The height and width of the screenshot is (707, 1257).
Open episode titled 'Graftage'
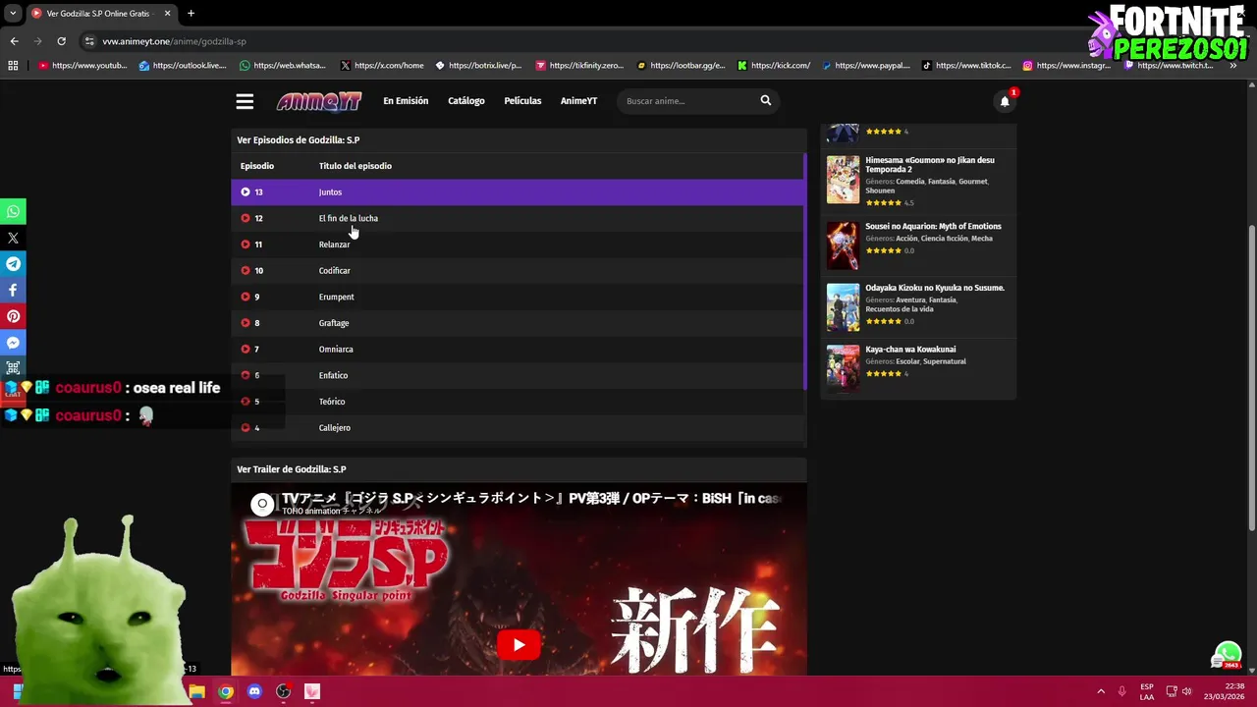(x=334, y=323)
